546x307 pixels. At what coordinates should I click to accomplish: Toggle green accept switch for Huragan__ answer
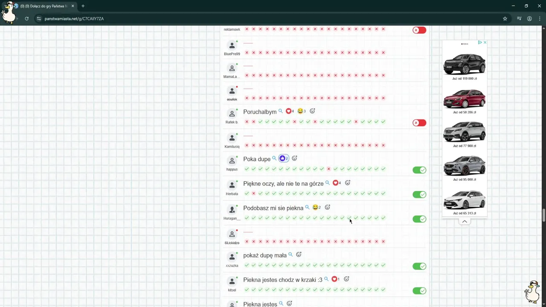click(x=419, y=219)
